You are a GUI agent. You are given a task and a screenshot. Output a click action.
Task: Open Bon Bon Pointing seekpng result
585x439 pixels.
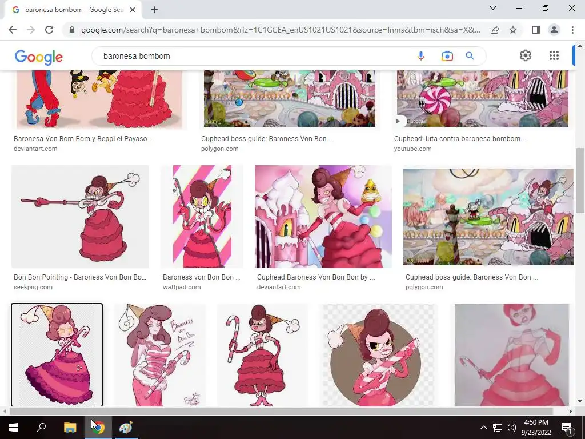(80, 277)
